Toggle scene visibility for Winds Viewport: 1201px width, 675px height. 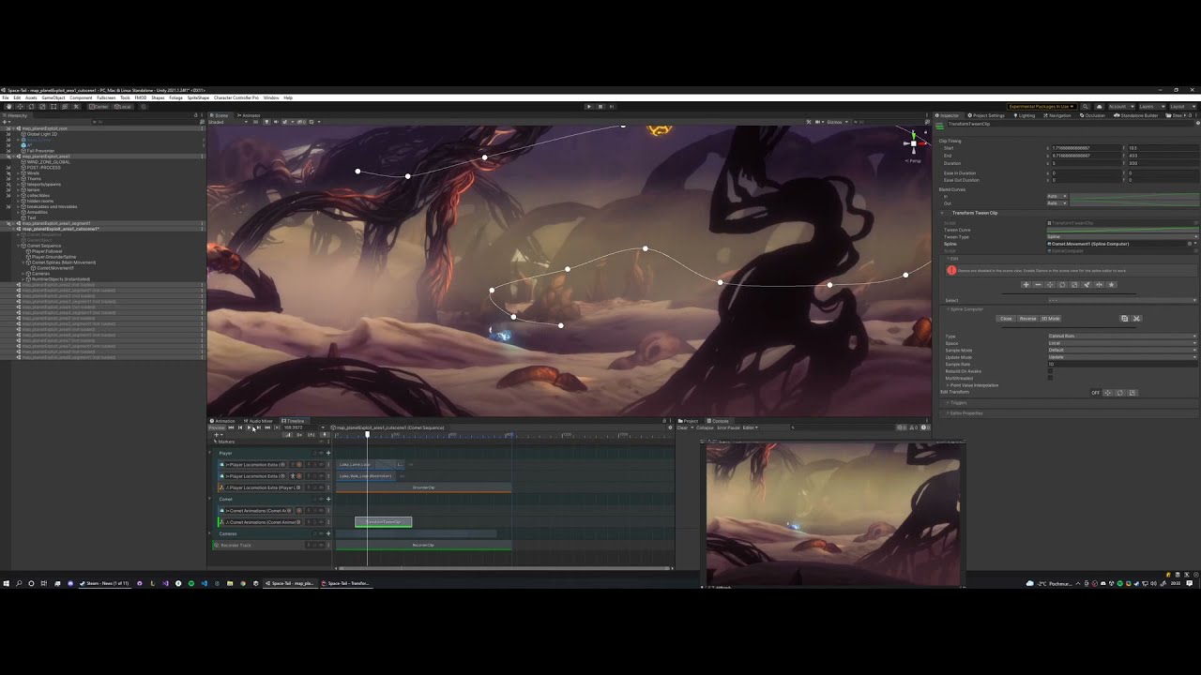tap(8, 173)
